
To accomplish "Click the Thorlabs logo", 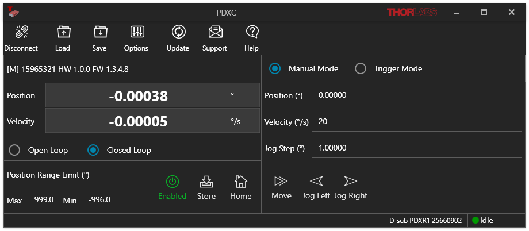I will pyautogui.click(x=412, y=12).
